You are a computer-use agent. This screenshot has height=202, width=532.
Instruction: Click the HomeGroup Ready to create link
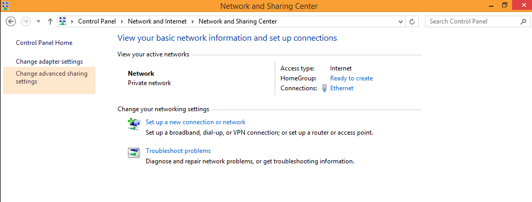pyautogui.click(x=352, y=78)
